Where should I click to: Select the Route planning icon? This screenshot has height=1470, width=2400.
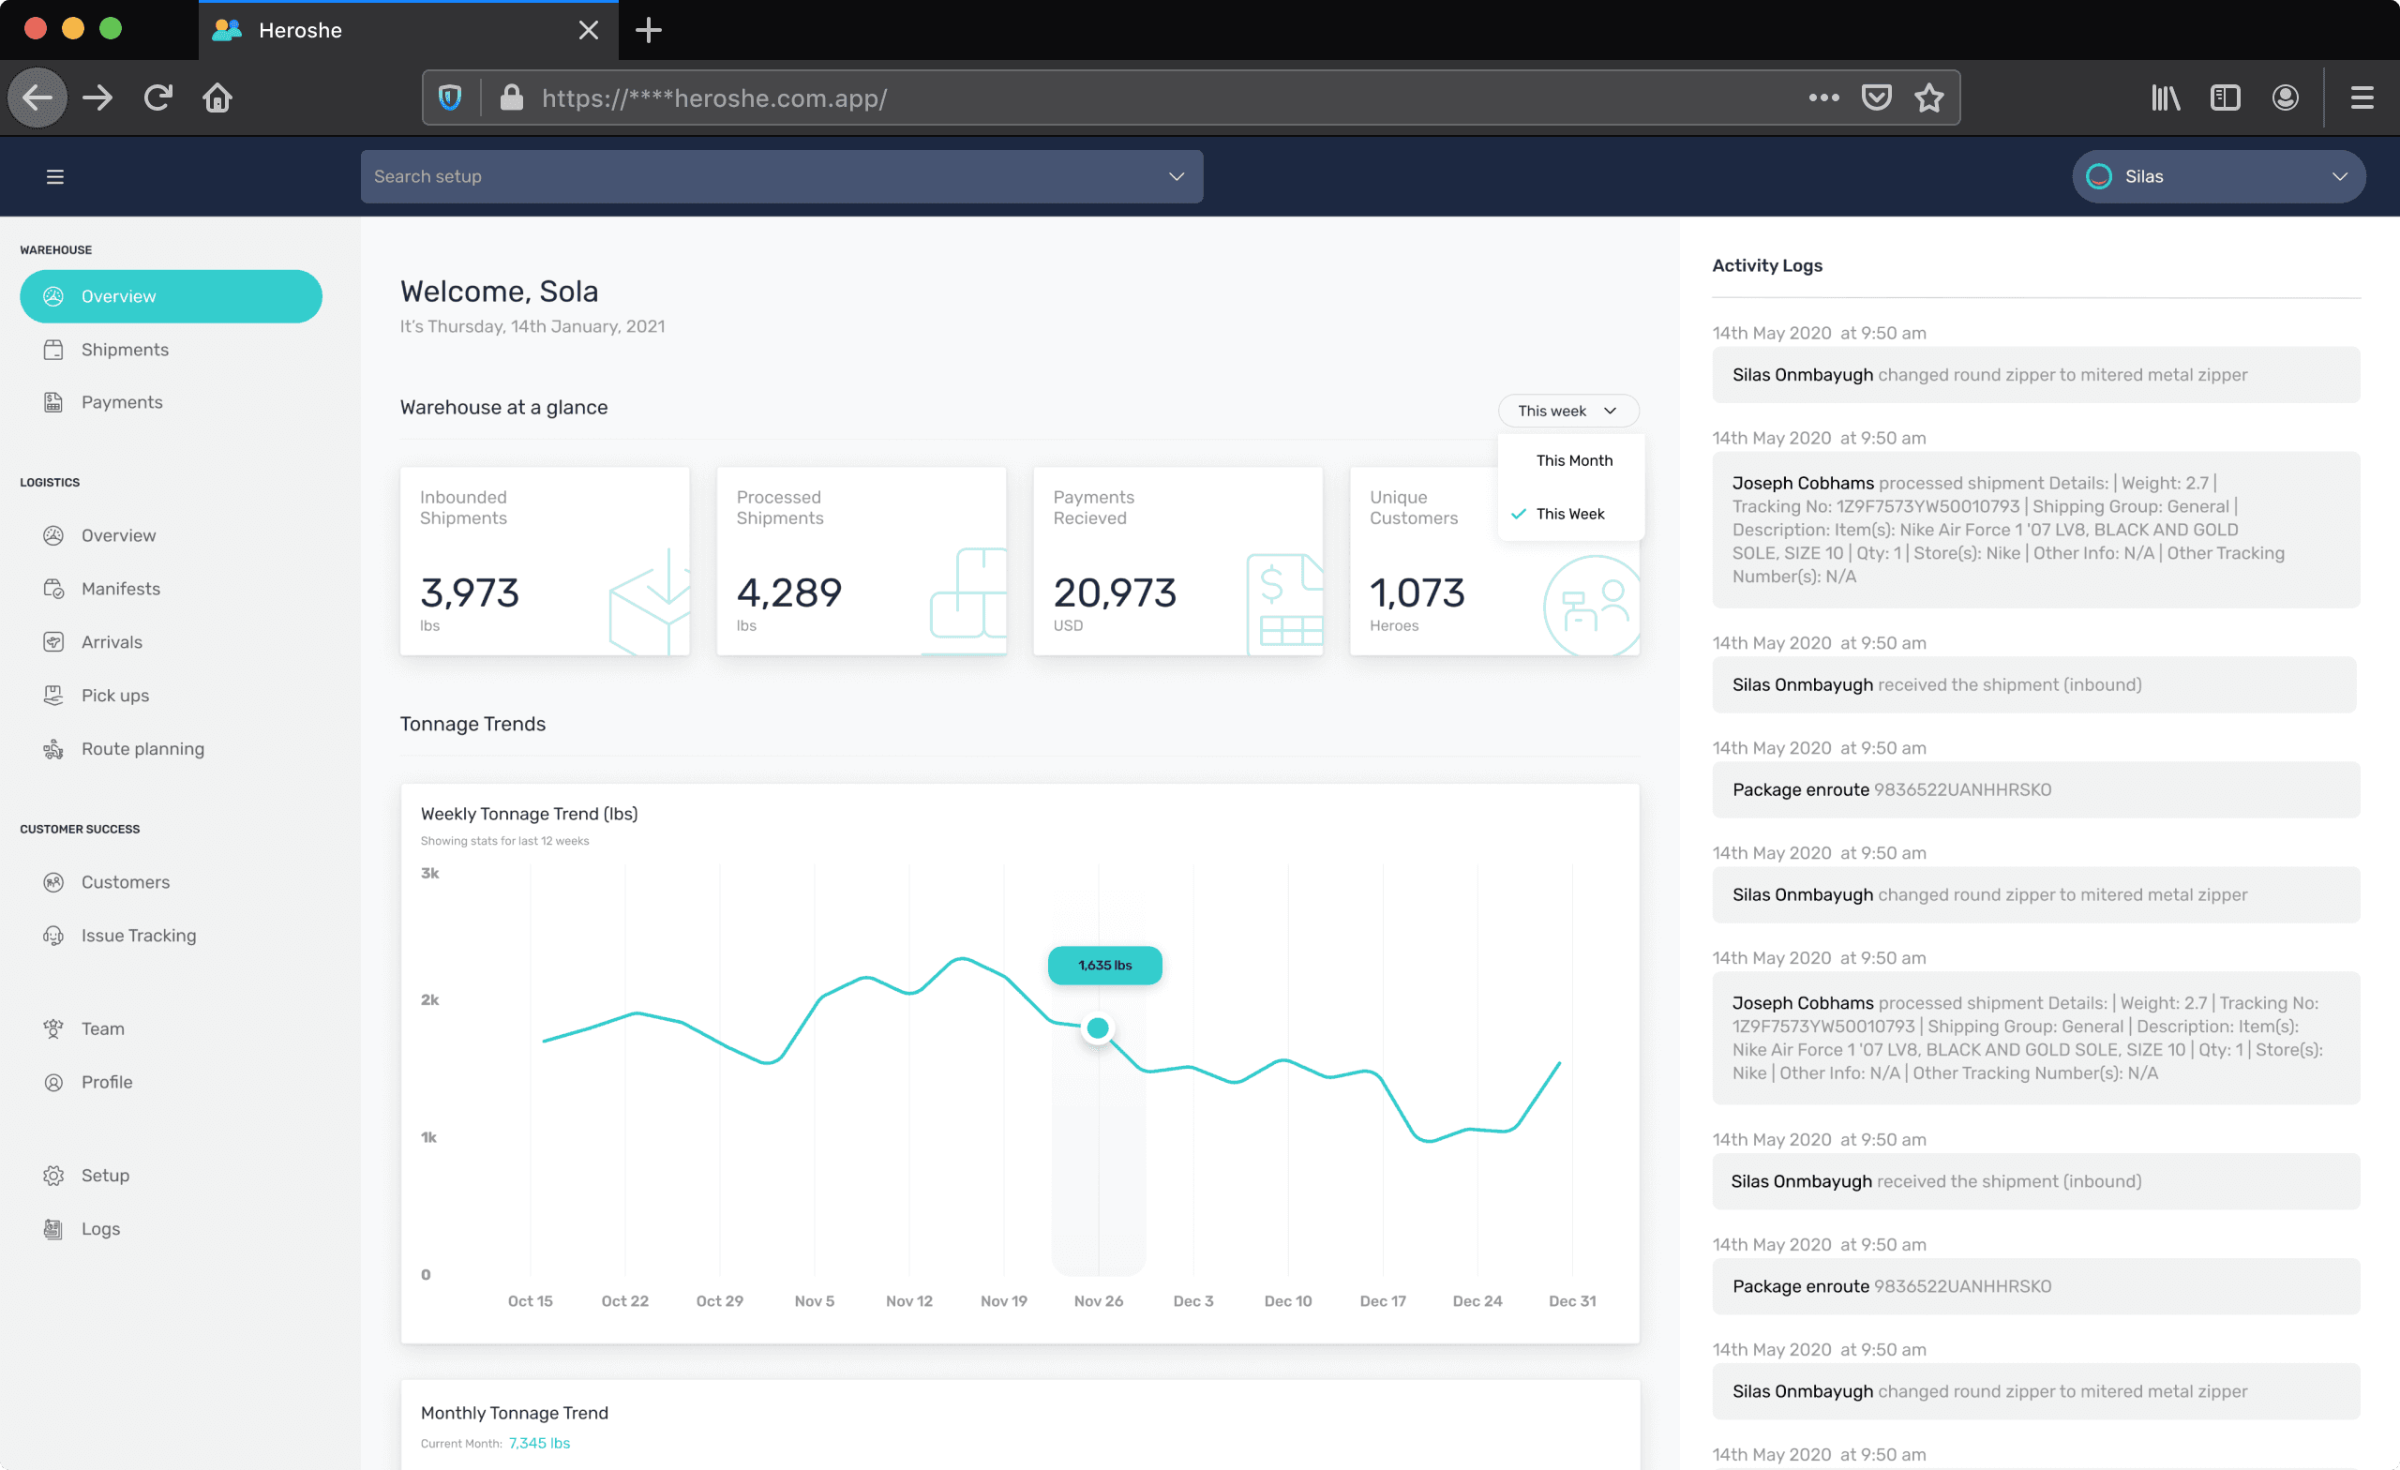click(x=53, y=748)
